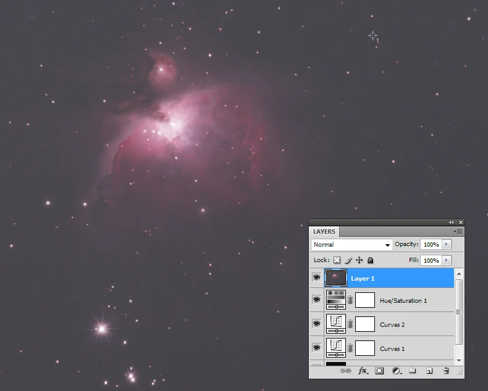
Task: Open the Layers panel options menu
Action: [x=458, y=232]
